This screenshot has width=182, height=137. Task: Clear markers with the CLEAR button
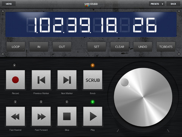pyautogui.click(x=120, y=47)
